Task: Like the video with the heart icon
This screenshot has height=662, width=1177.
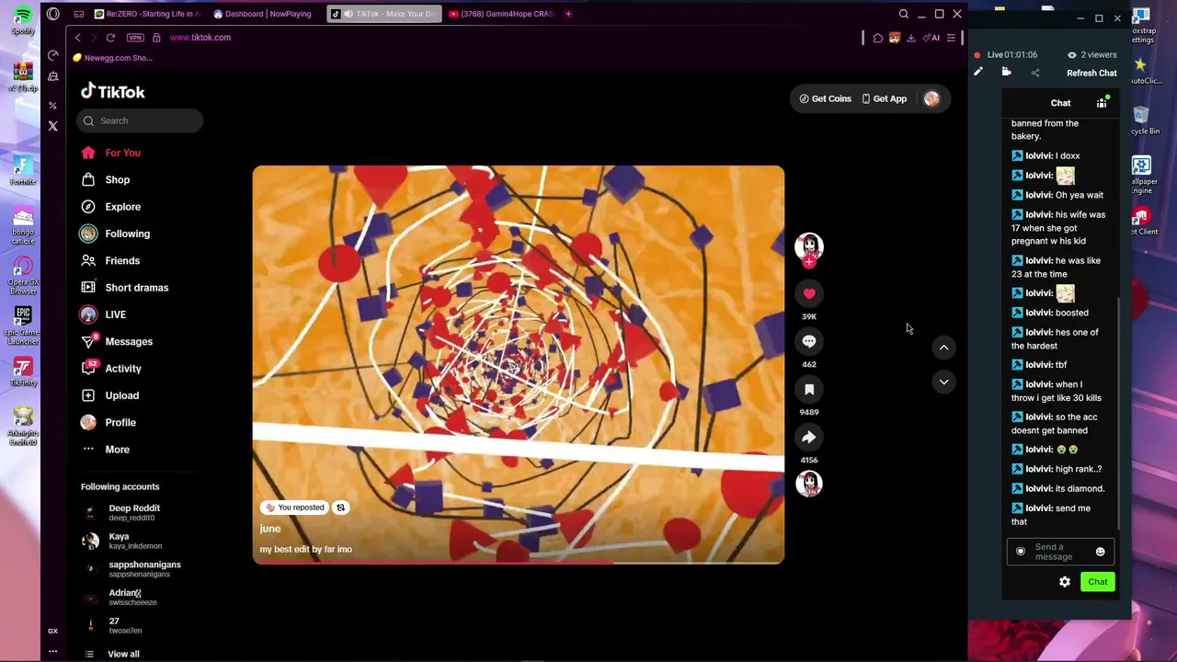Action: (x=809, y=294)
